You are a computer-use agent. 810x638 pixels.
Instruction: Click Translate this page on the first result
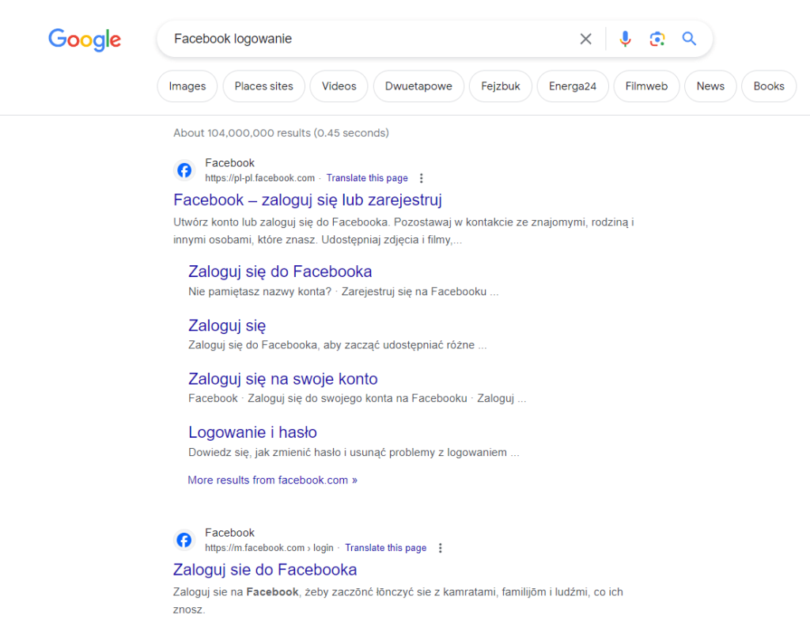tap(367, 178)
